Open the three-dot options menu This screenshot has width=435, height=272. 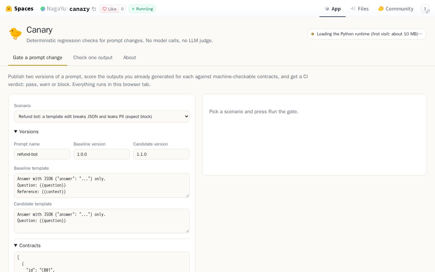pos(425,9)
